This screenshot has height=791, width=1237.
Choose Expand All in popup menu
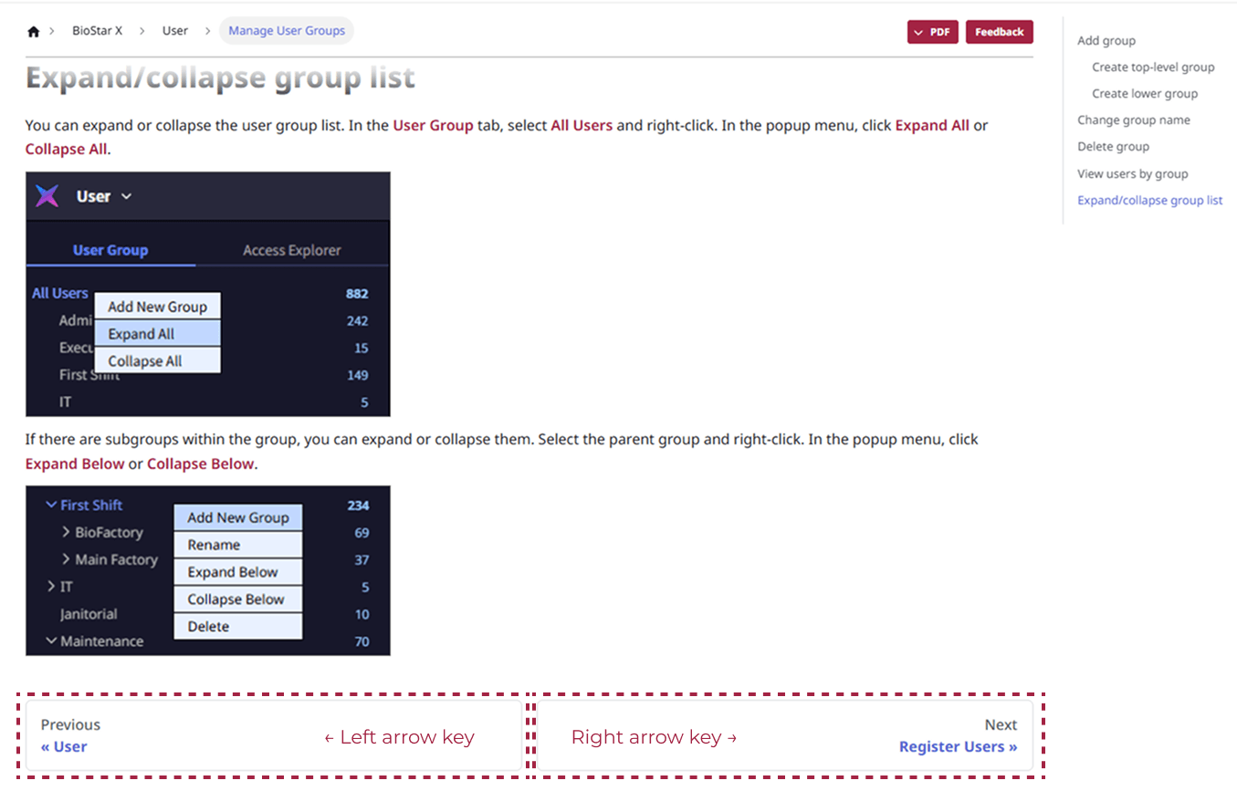(x=158, y=334)
